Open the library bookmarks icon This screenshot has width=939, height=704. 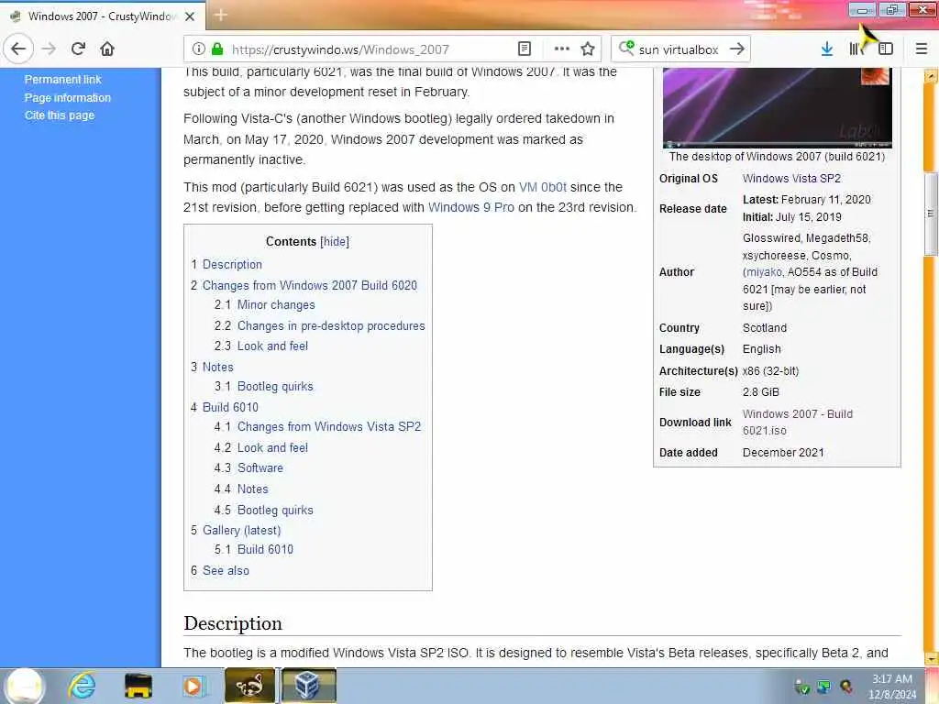pos(856,49)
